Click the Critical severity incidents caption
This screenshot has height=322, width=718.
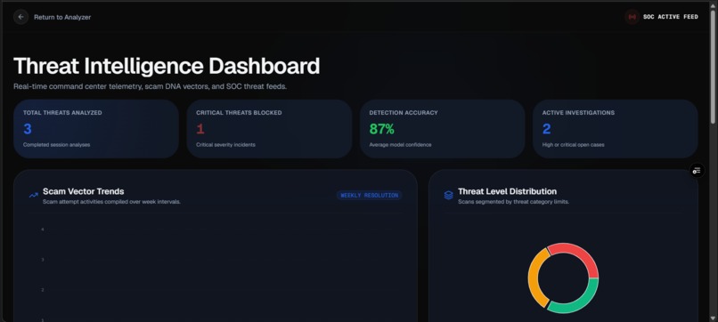point(225,145)
